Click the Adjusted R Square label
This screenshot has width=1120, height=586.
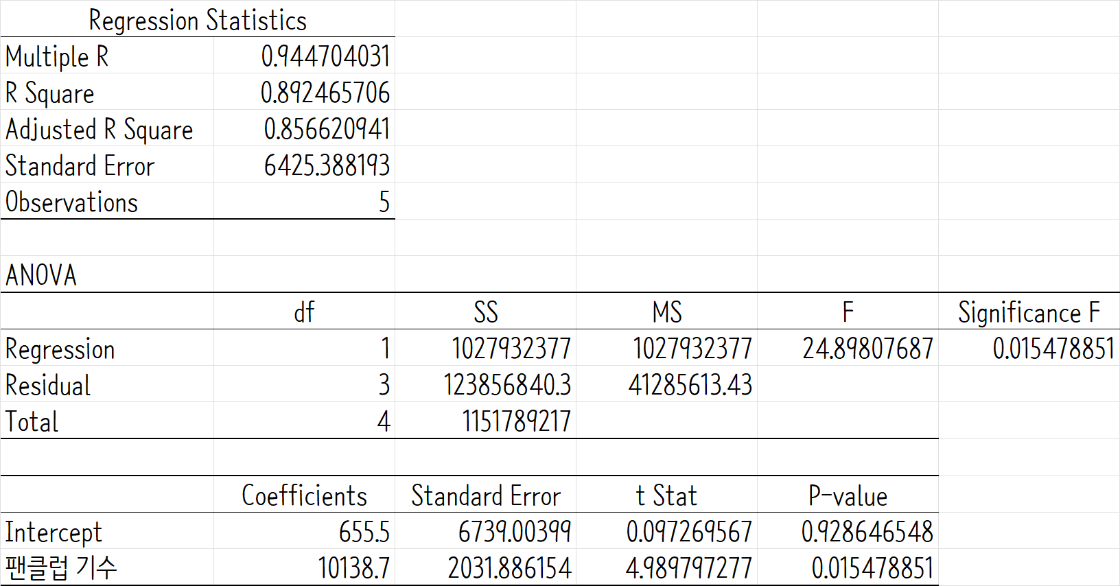[100, 130]
